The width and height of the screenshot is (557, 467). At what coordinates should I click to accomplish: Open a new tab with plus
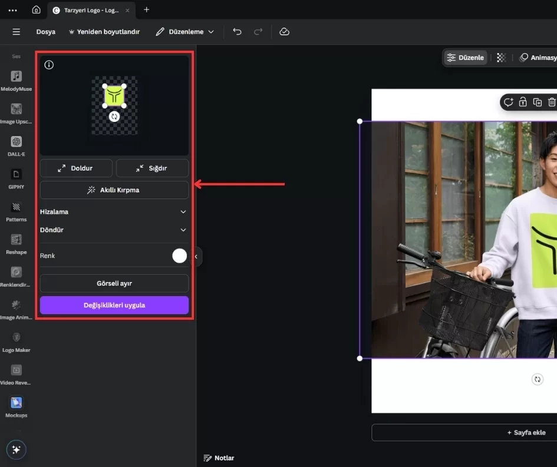pyautogui.click(x=146, y=10)
